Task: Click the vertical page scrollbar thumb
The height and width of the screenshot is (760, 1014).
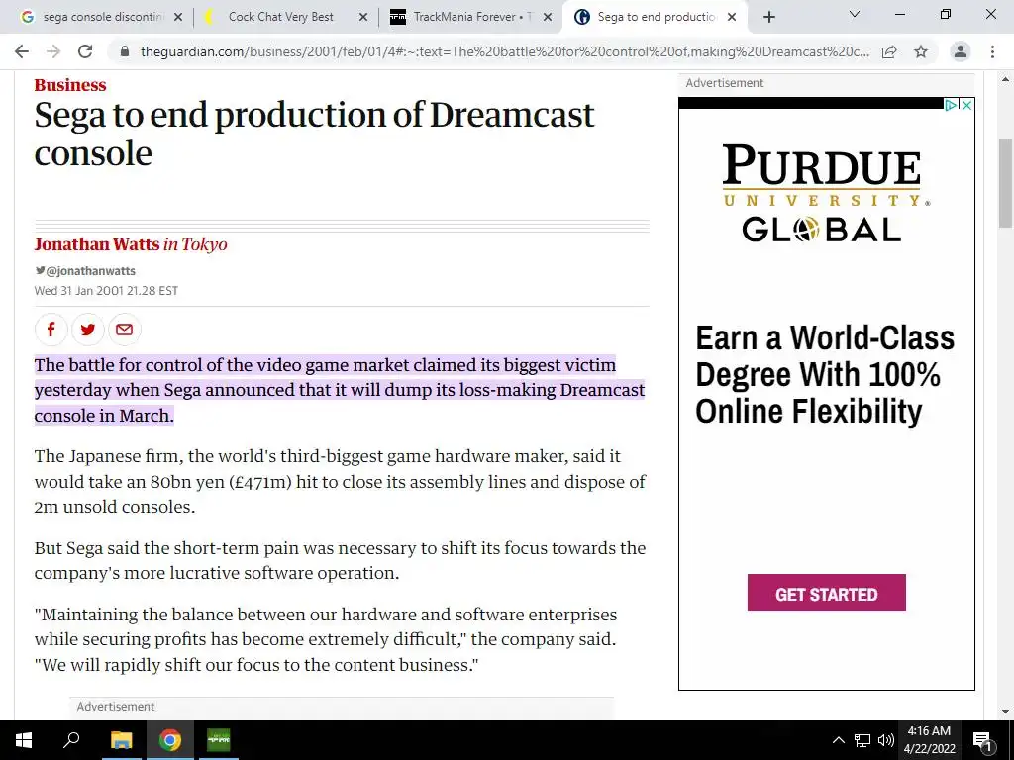Action: pyautogui.click(x=1005, y=183)
